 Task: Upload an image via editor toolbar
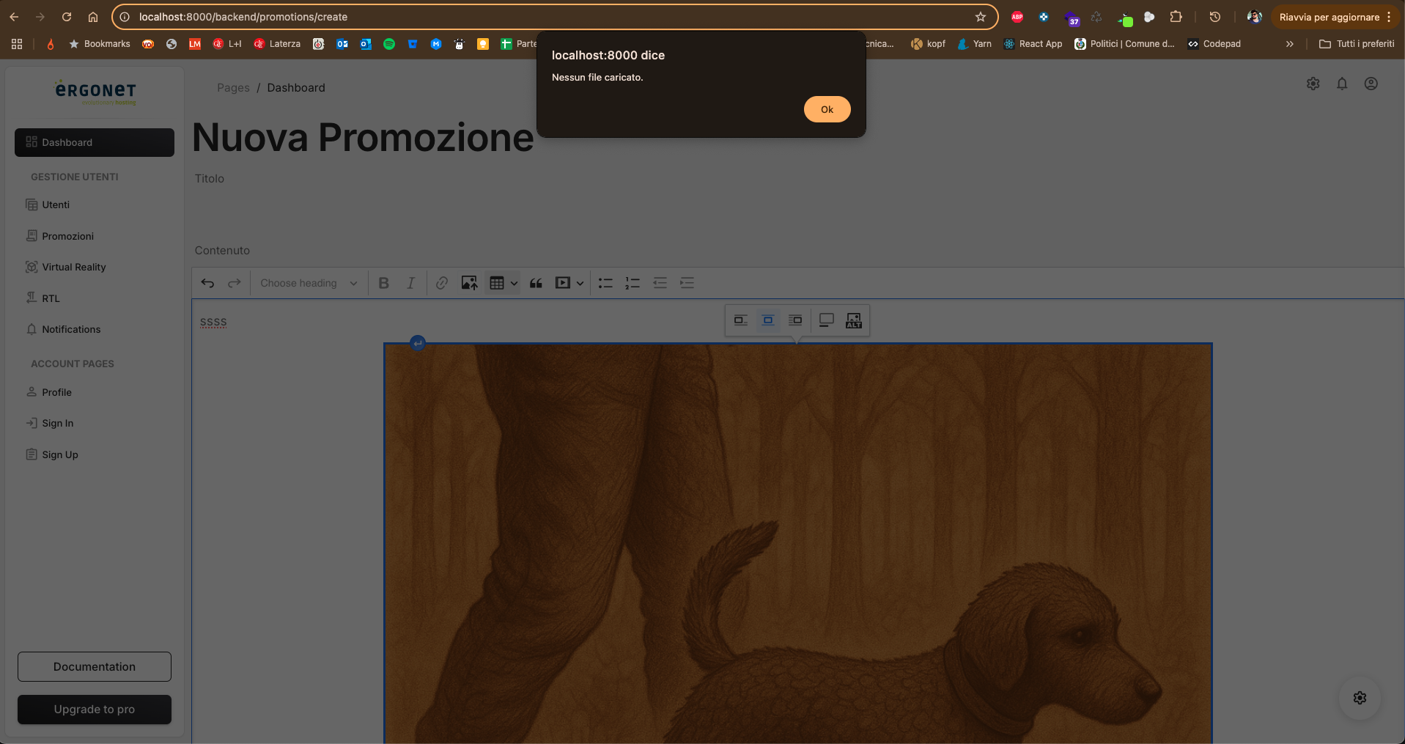click(x=469, y=283)
